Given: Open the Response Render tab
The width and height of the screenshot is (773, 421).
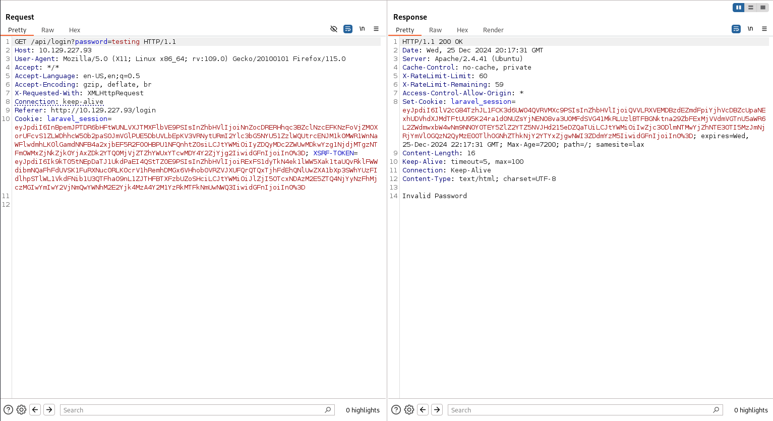Looking at the screenshot, I should coord(493,30).
